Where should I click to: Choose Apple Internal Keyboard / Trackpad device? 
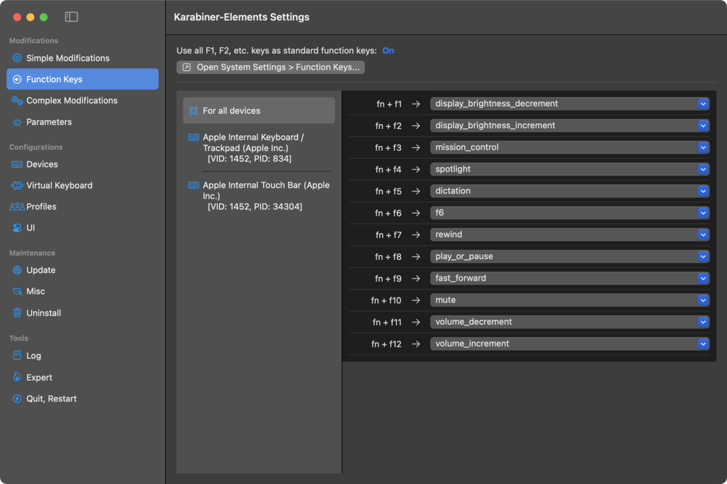[x=259, y=148]
